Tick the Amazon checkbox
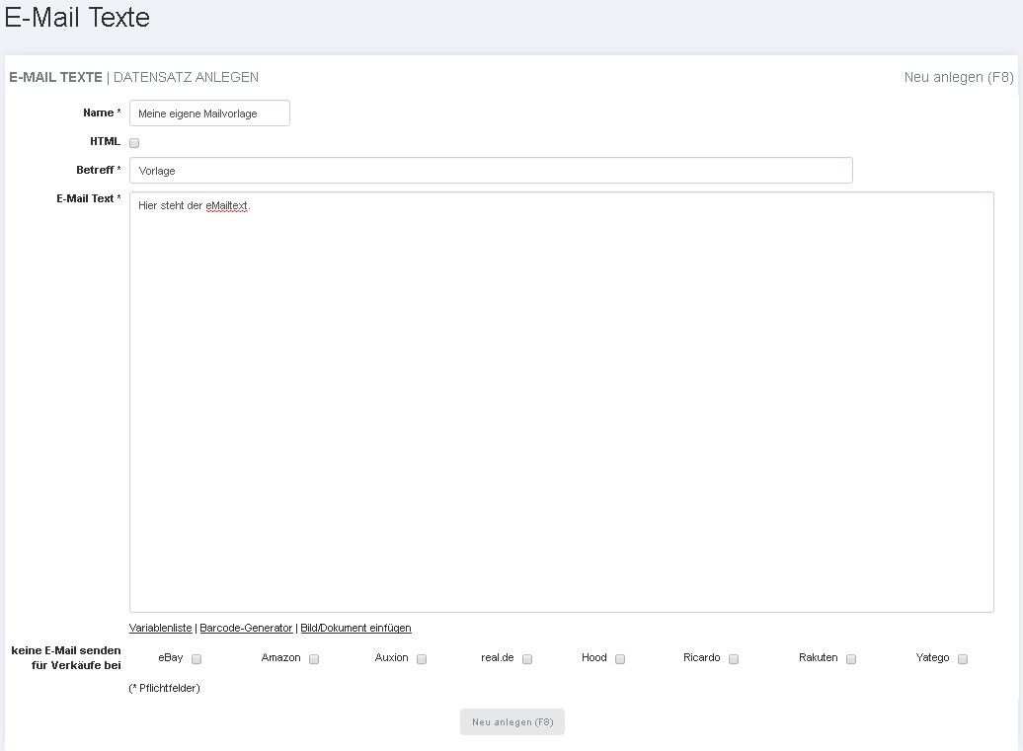The image size is (1023, 751). pyautogui.click(x=314, y=659)
